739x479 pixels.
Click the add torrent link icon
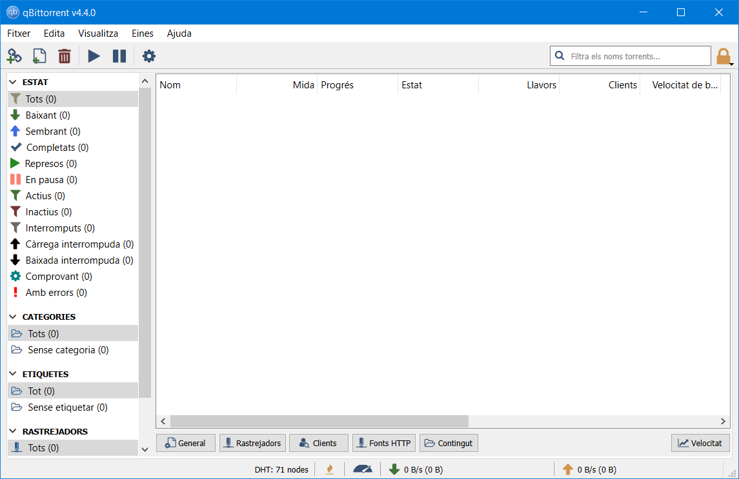14,56
